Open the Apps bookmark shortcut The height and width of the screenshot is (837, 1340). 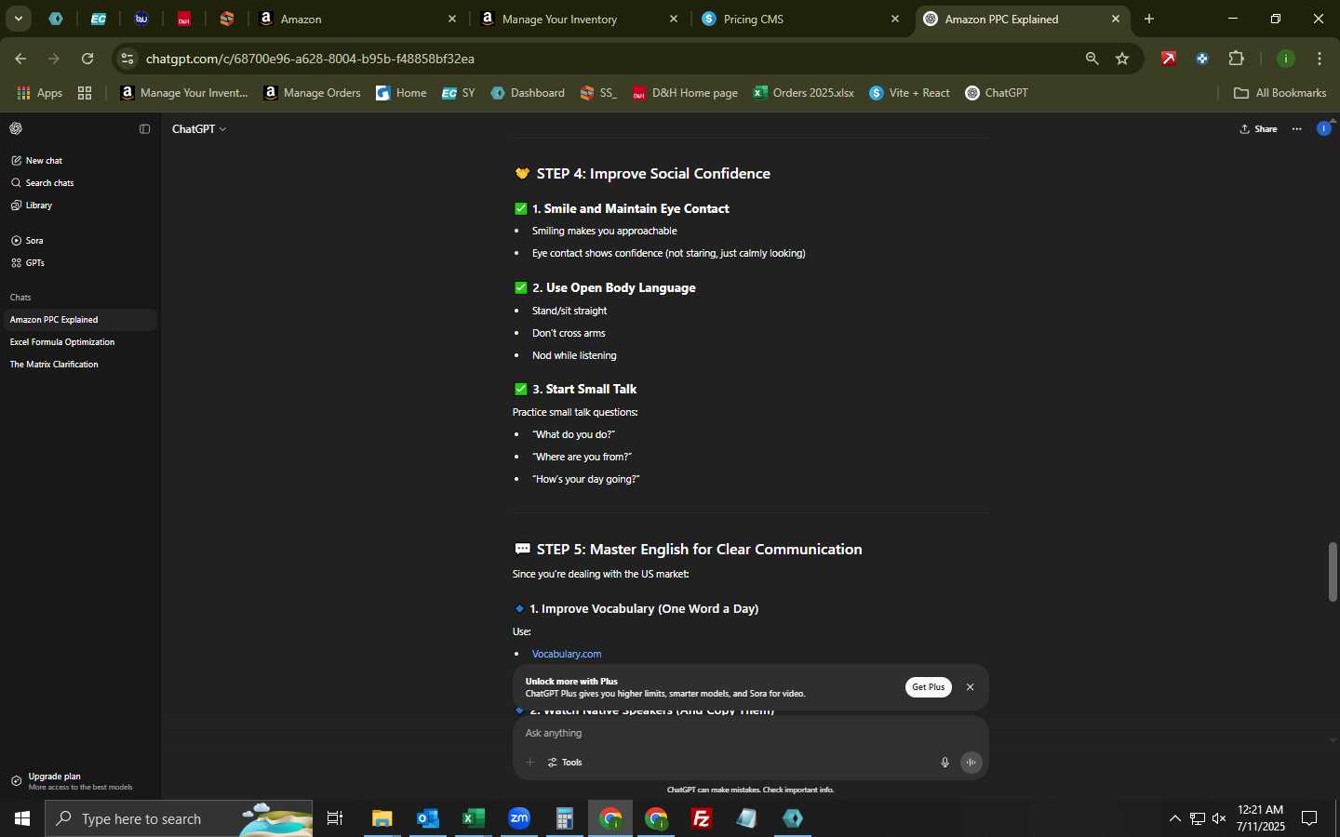(40, 93)
